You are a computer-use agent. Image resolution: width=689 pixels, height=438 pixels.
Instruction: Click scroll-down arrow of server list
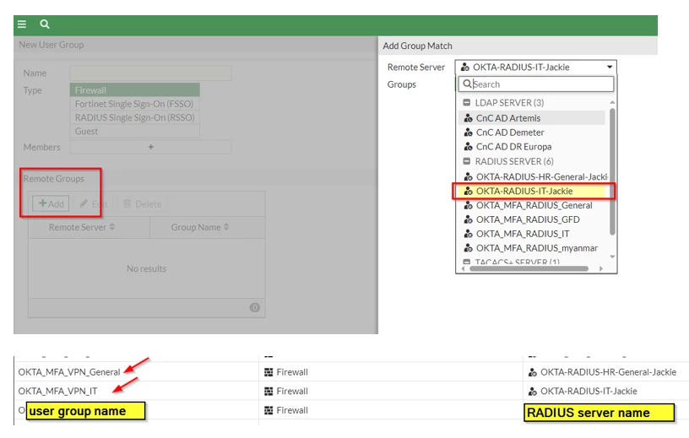[612, 257]
